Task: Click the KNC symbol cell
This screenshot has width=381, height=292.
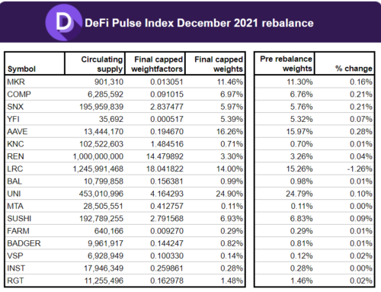Action: click(x=15, y=144)
